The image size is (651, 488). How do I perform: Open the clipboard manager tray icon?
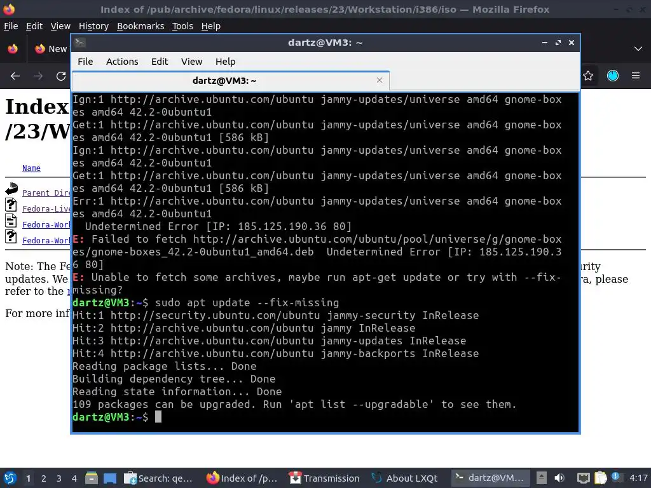[x=600, y=478]
